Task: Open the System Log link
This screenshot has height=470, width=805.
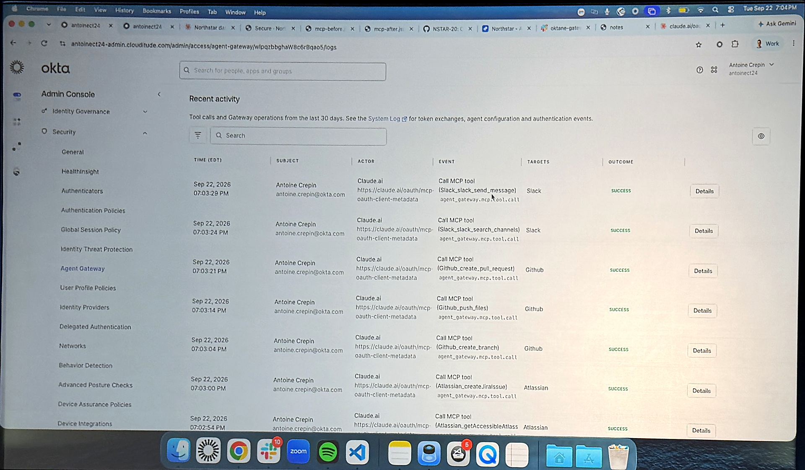Action: coord(387,119)
